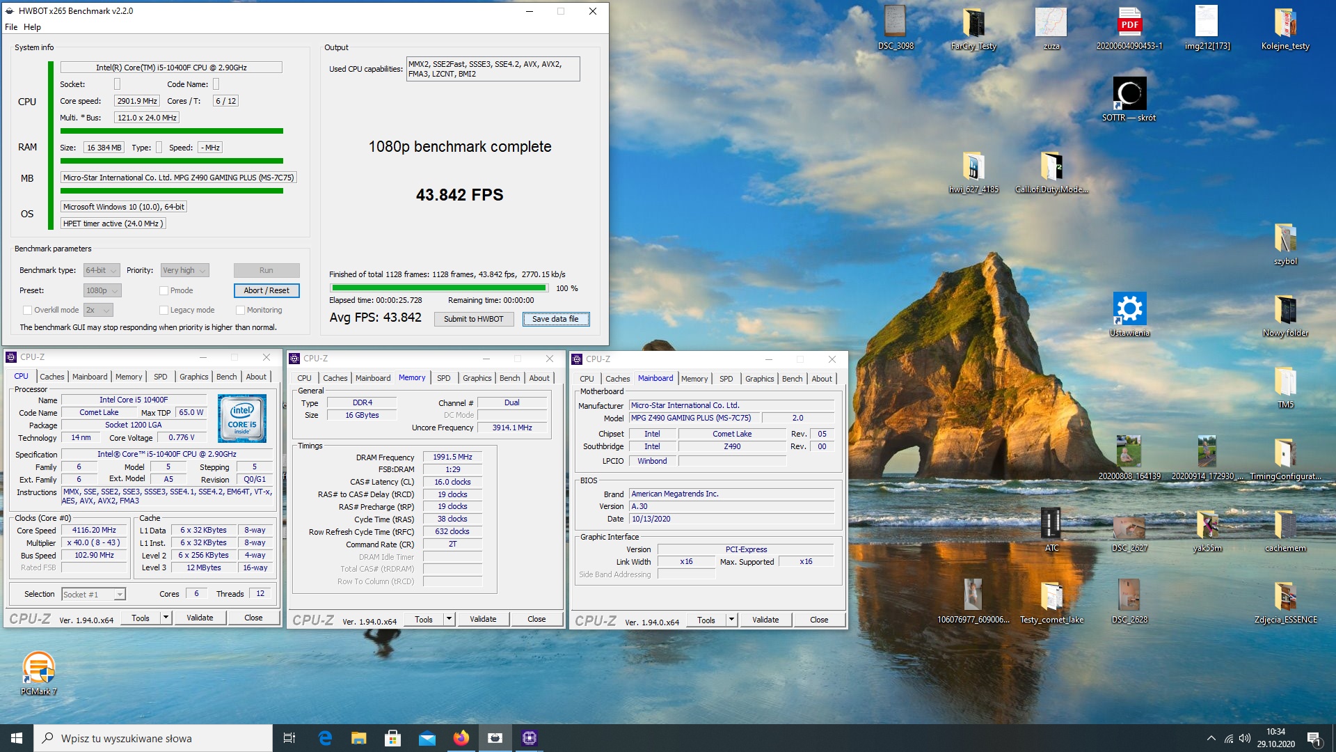
Task: Expand Tools arrow in CPU-Z CPU window
Action: (166, 618)
